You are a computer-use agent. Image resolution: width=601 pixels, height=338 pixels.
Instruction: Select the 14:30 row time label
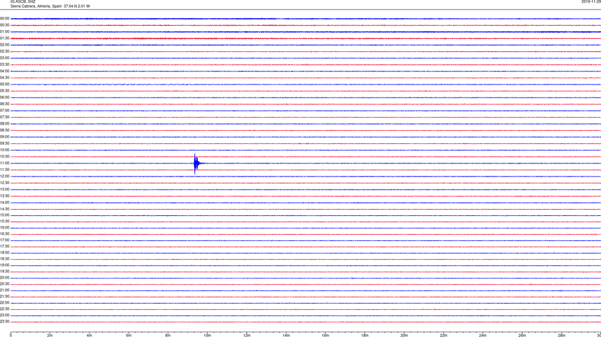click(x=5, y=209)
